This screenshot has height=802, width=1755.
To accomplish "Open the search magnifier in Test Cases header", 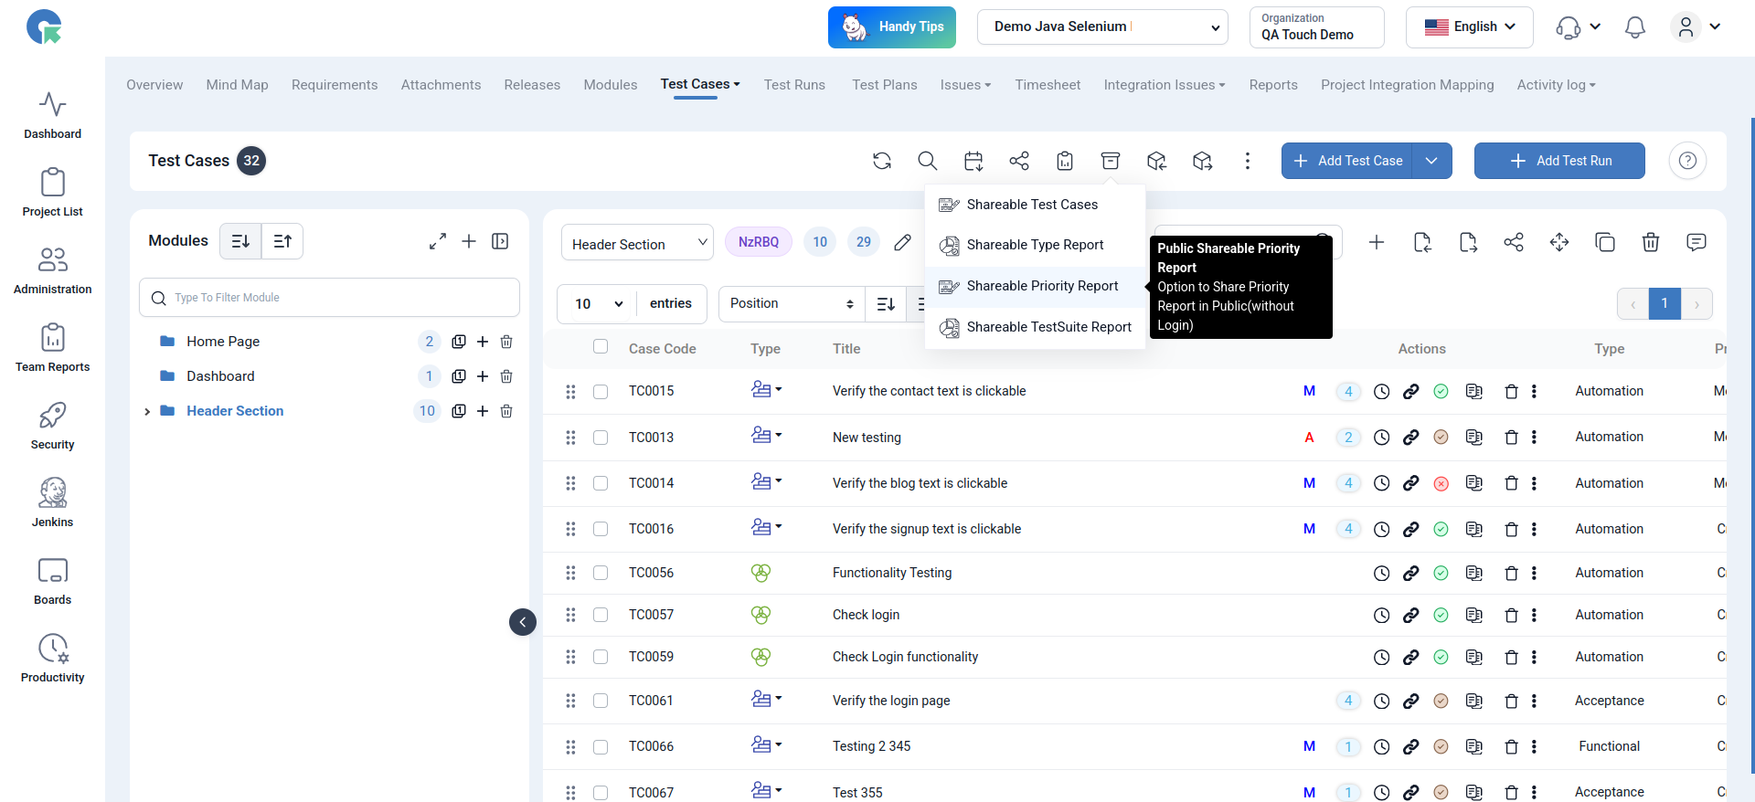I will 927,161.
